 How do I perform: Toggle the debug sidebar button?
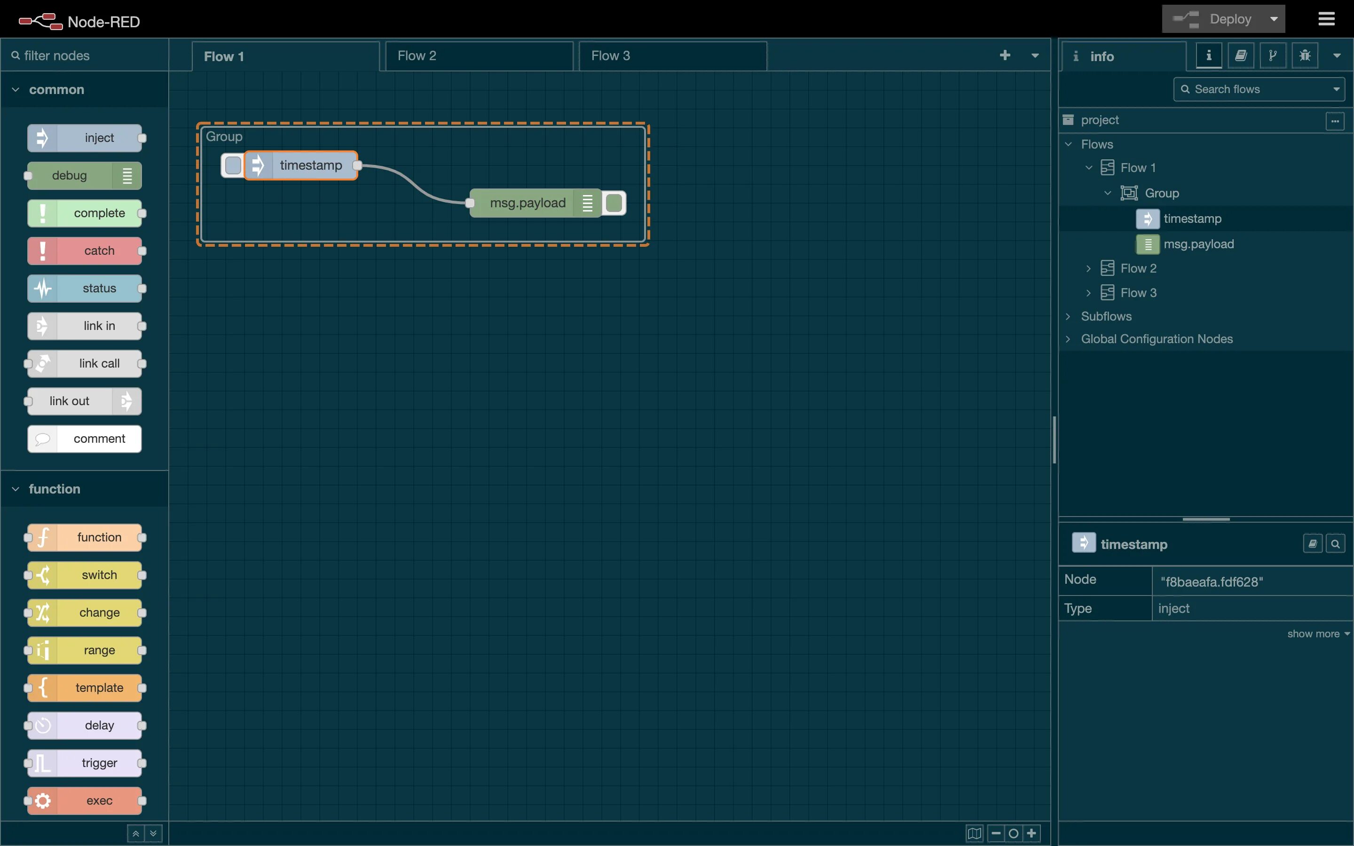click(1304, 55)
